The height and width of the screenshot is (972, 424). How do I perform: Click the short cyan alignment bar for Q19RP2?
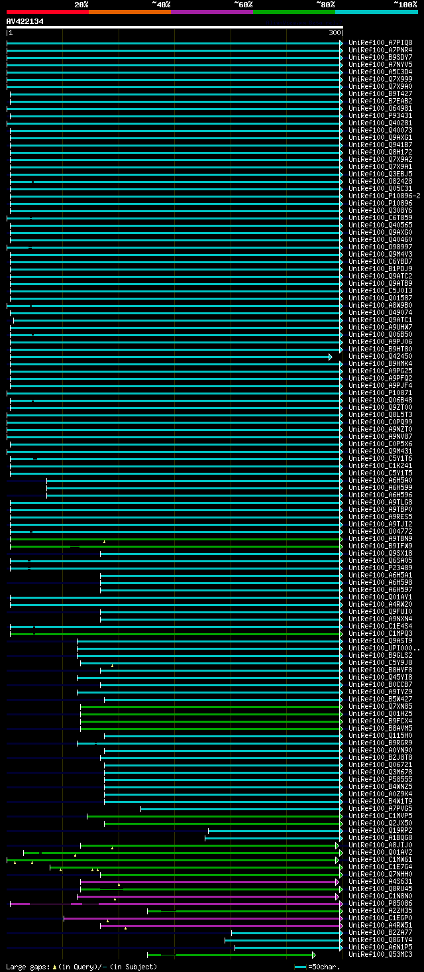pos(275,831)
